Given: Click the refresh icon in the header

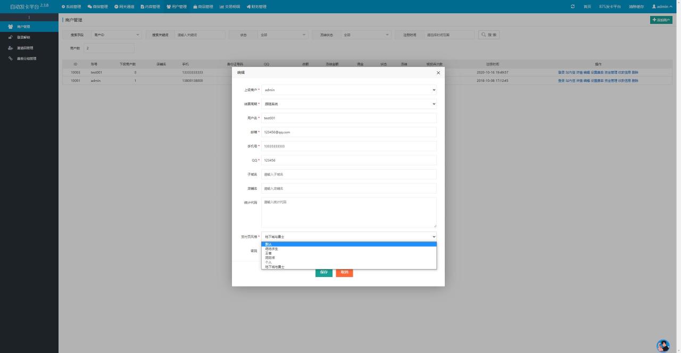Looking at the screenshot, I should point(572,6).
